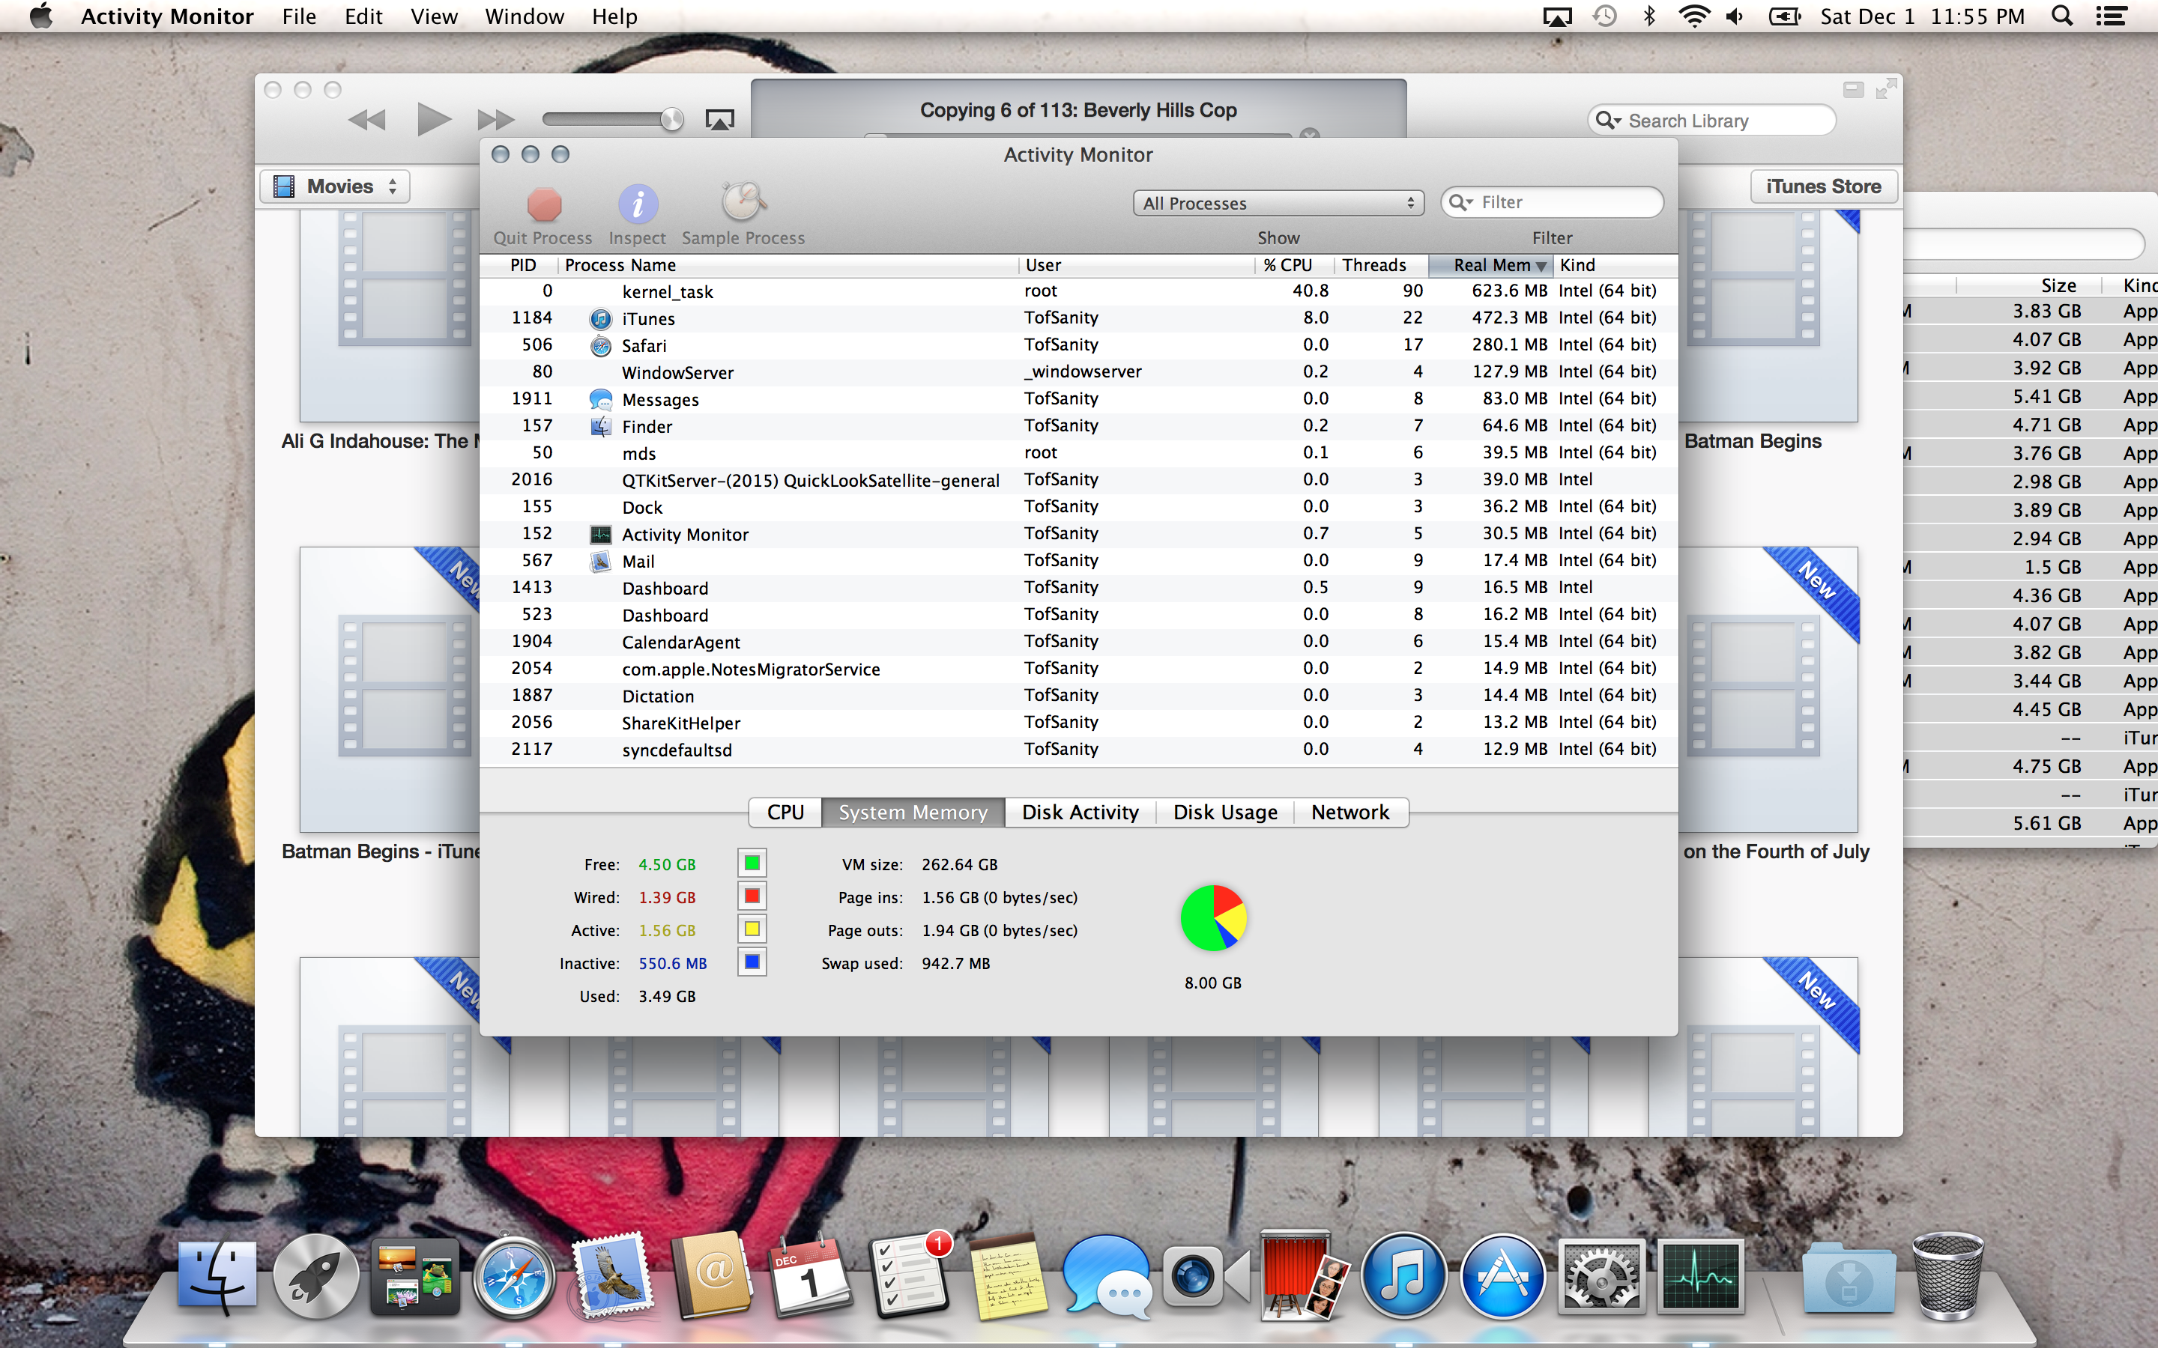The height and width of the screenshot is (1348, 2158).
Task: Open Photo Booth icon in Dock
Action: pos(1303,1275)
